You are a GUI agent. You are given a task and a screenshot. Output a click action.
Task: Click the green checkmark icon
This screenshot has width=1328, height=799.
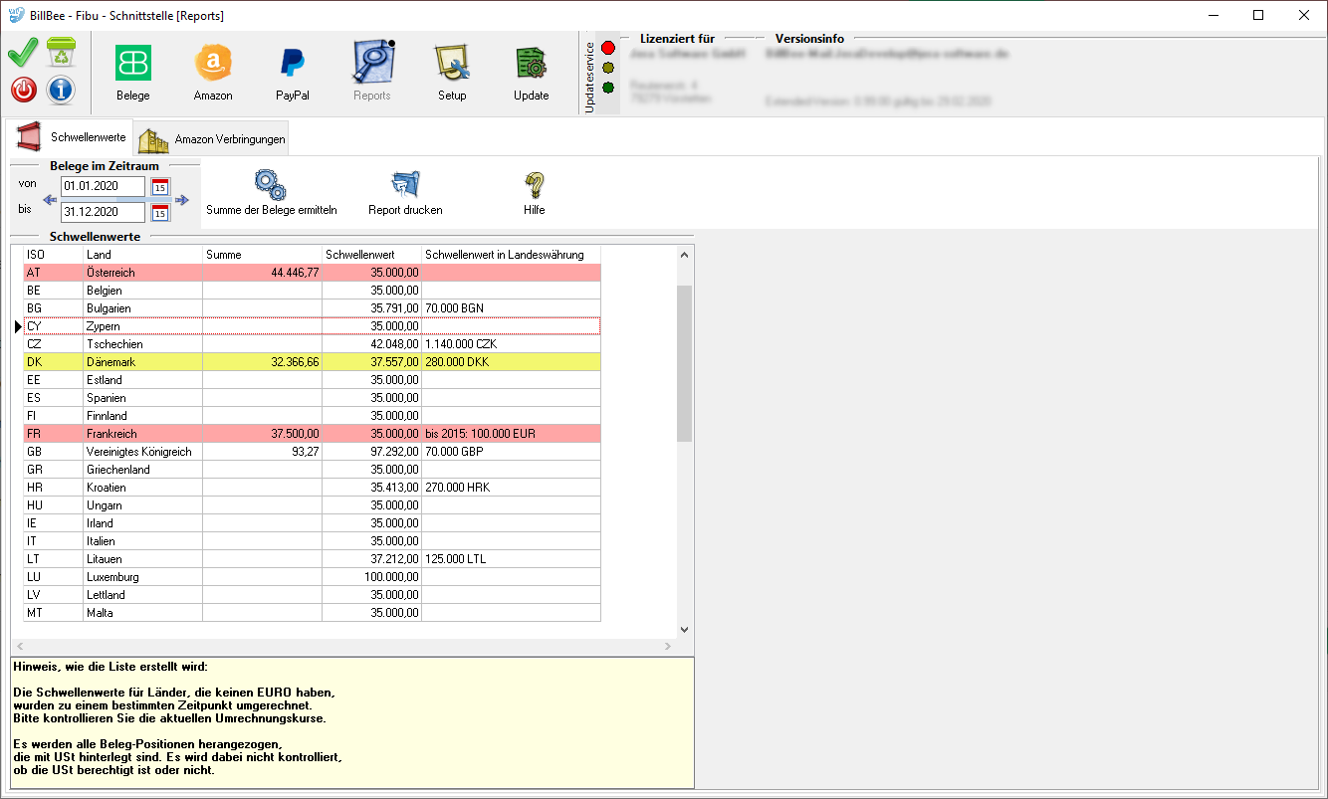(x=23, y=52)
